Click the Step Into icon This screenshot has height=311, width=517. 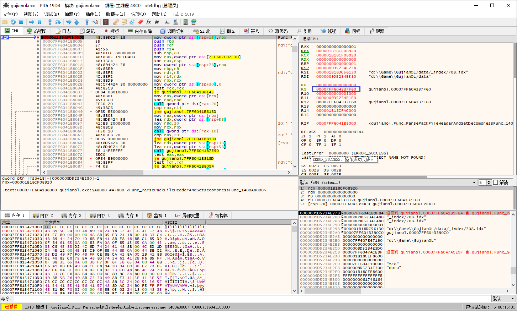click(50, 22)
